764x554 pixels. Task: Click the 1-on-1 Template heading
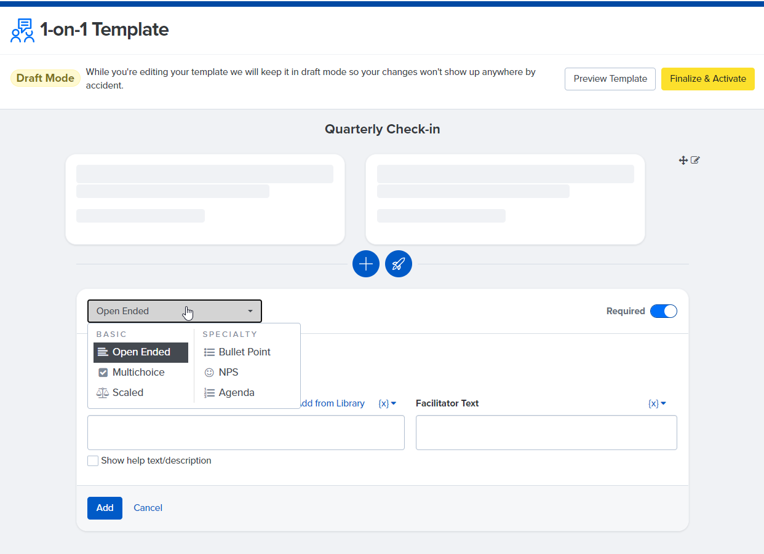click(104, 30)
